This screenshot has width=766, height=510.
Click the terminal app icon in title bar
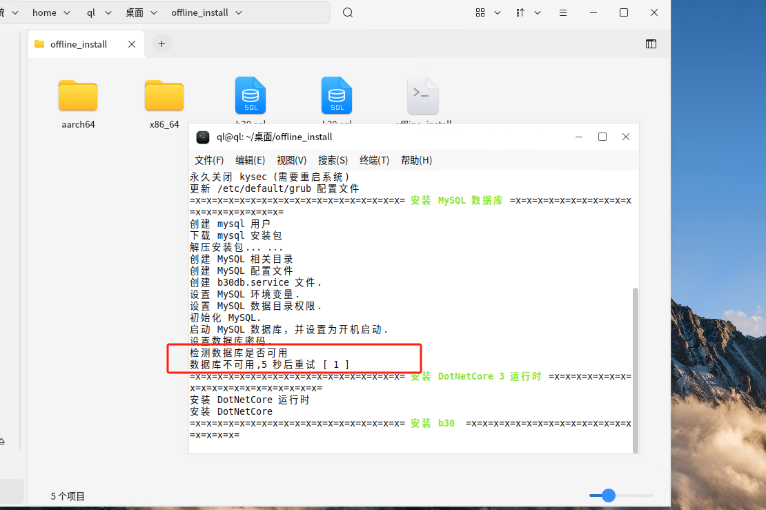point(203,137)
